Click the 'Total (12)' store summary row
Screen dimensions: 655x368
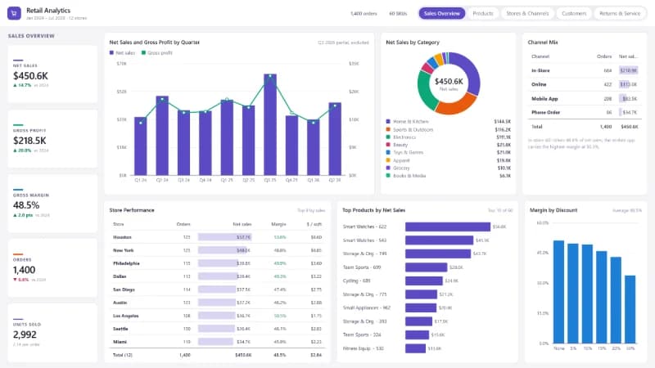point(217,355)
